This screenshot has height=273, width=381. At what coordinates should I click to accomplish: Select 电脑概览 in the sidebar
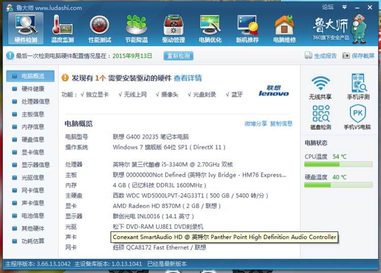(x=30, y=76)
